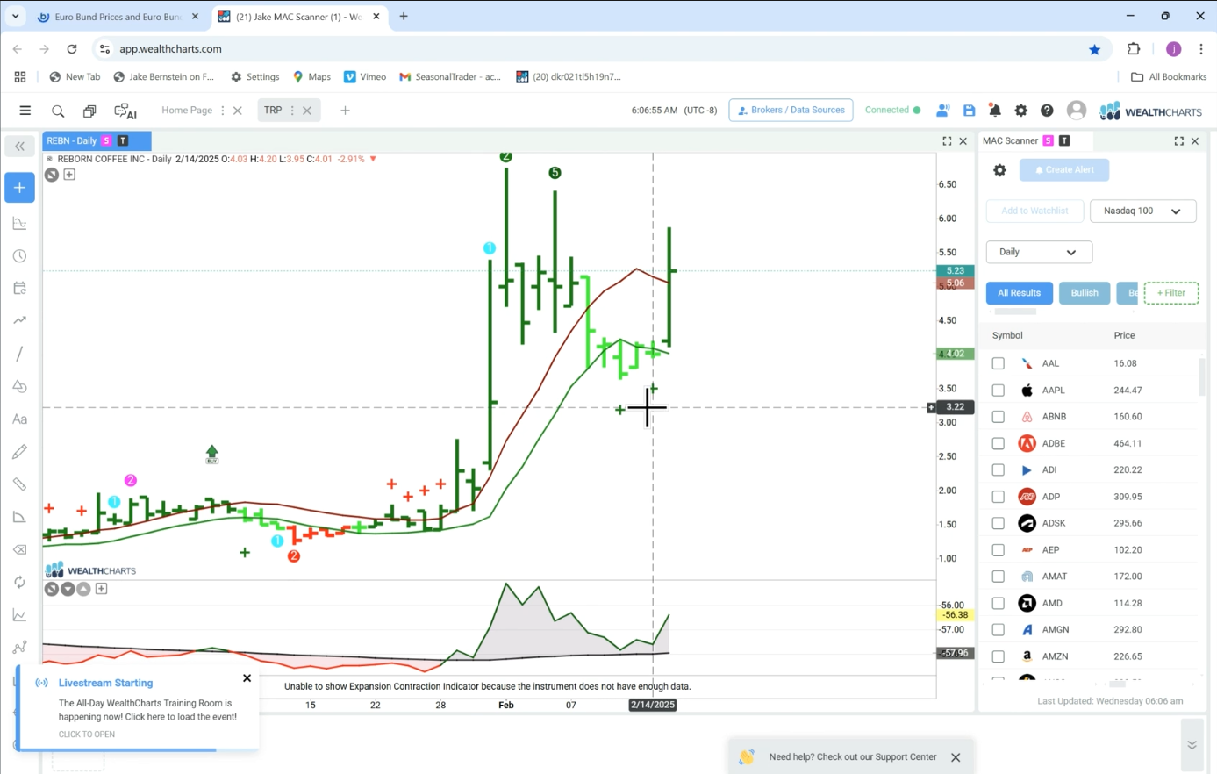
Task: Select the pencil drawing tool in sidebar
Action: point(19,452)
